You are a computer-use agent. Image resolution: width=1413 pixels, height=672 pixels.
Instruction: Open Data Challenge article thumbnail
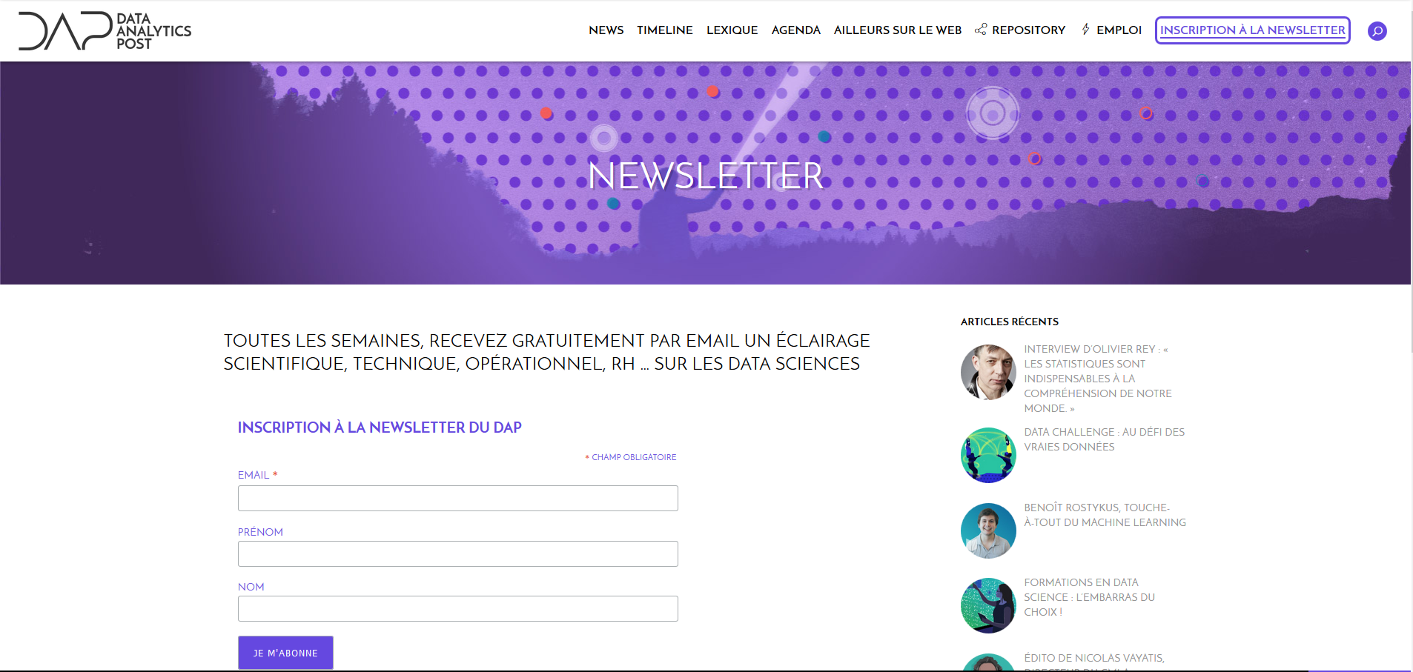(988, 455)
